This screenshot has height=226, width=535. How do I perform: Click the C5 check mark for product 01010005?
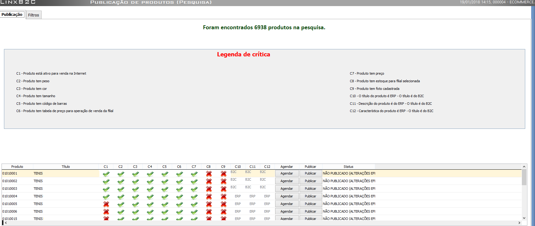pos(165,204)
